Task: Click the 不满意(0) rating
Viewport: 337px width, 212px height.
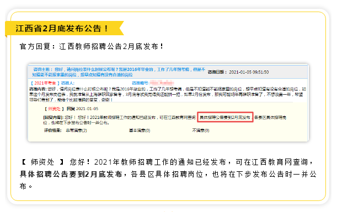Action: (x=201, y=131)
